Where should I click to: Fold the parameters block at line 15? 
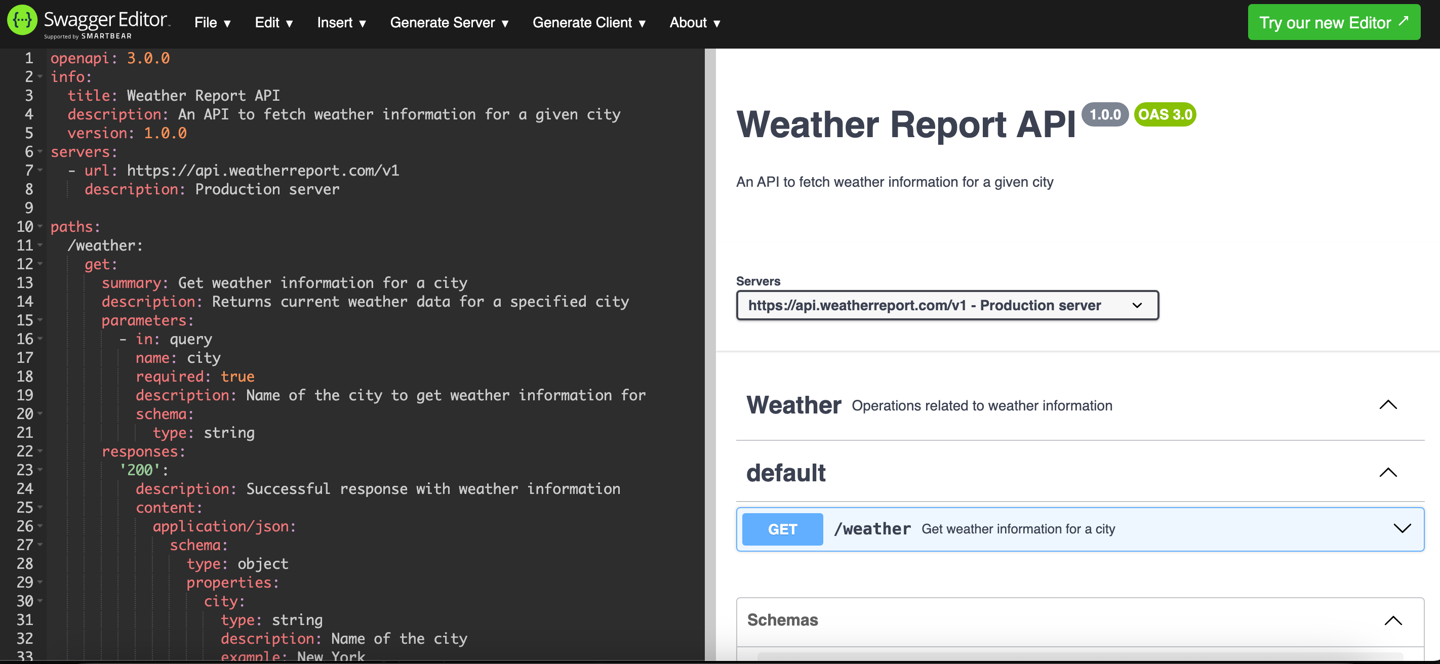click(40, 320)
